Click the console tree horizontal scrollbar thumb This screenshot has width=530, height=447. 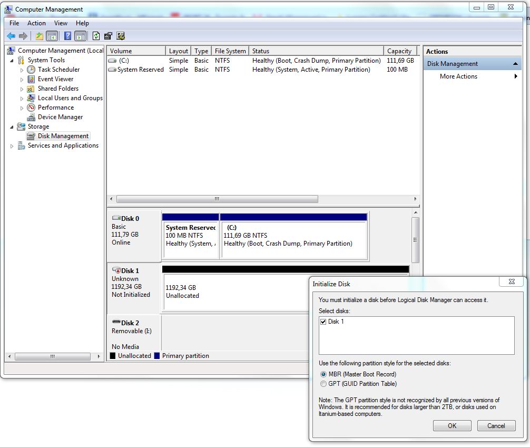(x=53, y=356)
